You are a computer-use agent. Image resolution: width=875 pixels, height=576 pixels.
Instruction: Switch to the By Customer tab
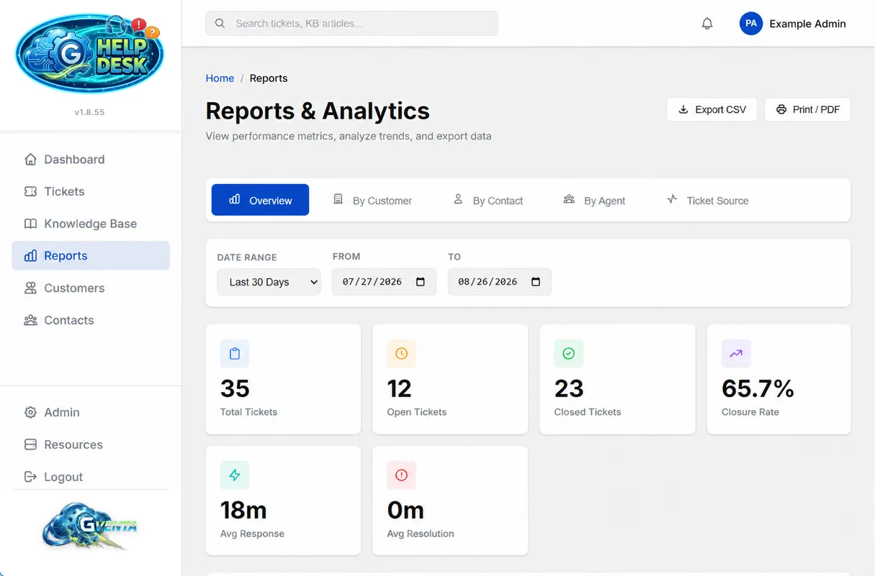(372, 201)
